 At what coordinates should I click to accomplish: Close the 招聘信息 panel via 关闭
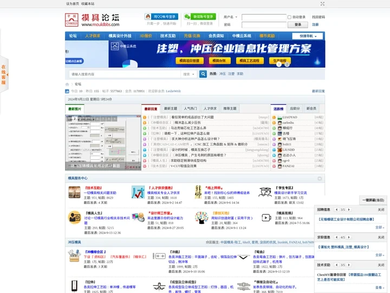pos(381,210)
